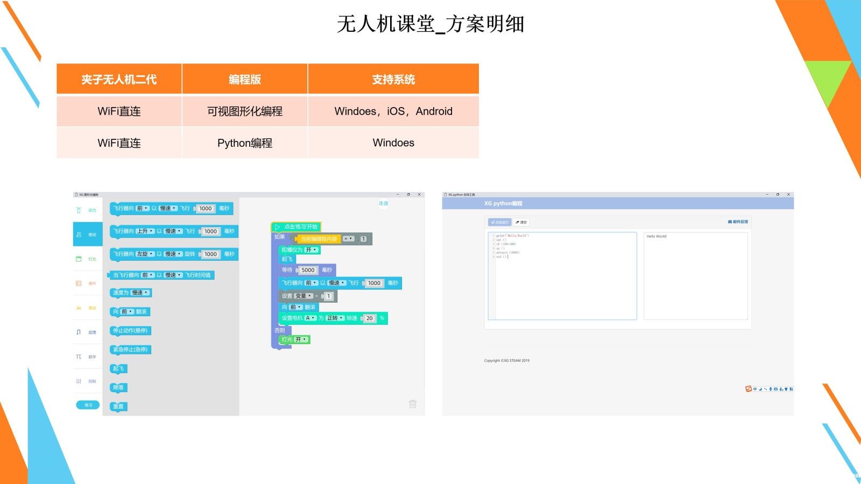Click the play icon on 点击'练习'开始 block
This screenshot has width=861, height=484.
point(277,227)
